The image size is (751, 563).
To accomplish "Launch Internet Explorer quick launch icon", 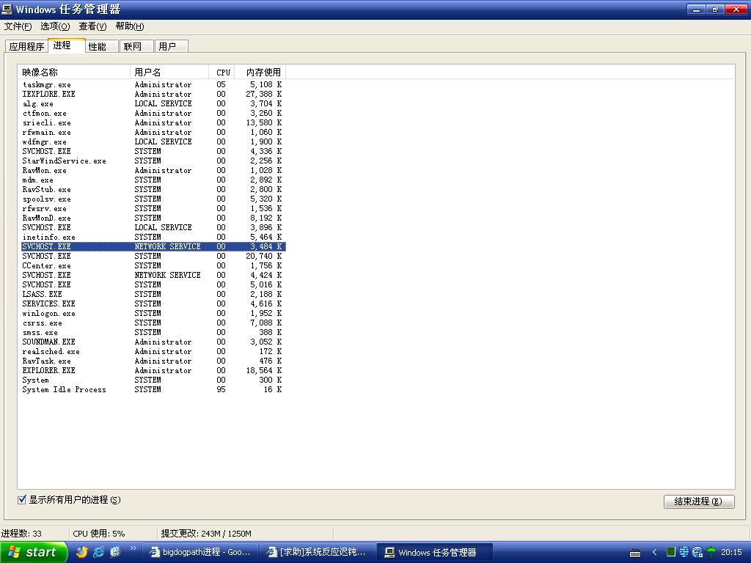I will (x=99, y=552).
